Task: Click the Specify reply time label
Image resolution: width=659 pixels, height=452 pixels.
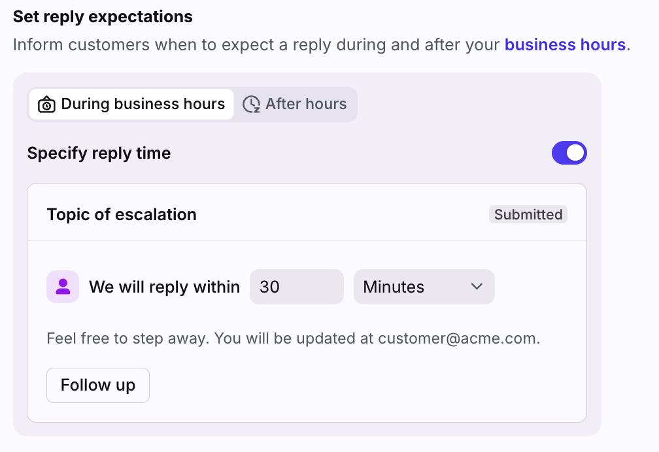Action: [x=99, y=153]
